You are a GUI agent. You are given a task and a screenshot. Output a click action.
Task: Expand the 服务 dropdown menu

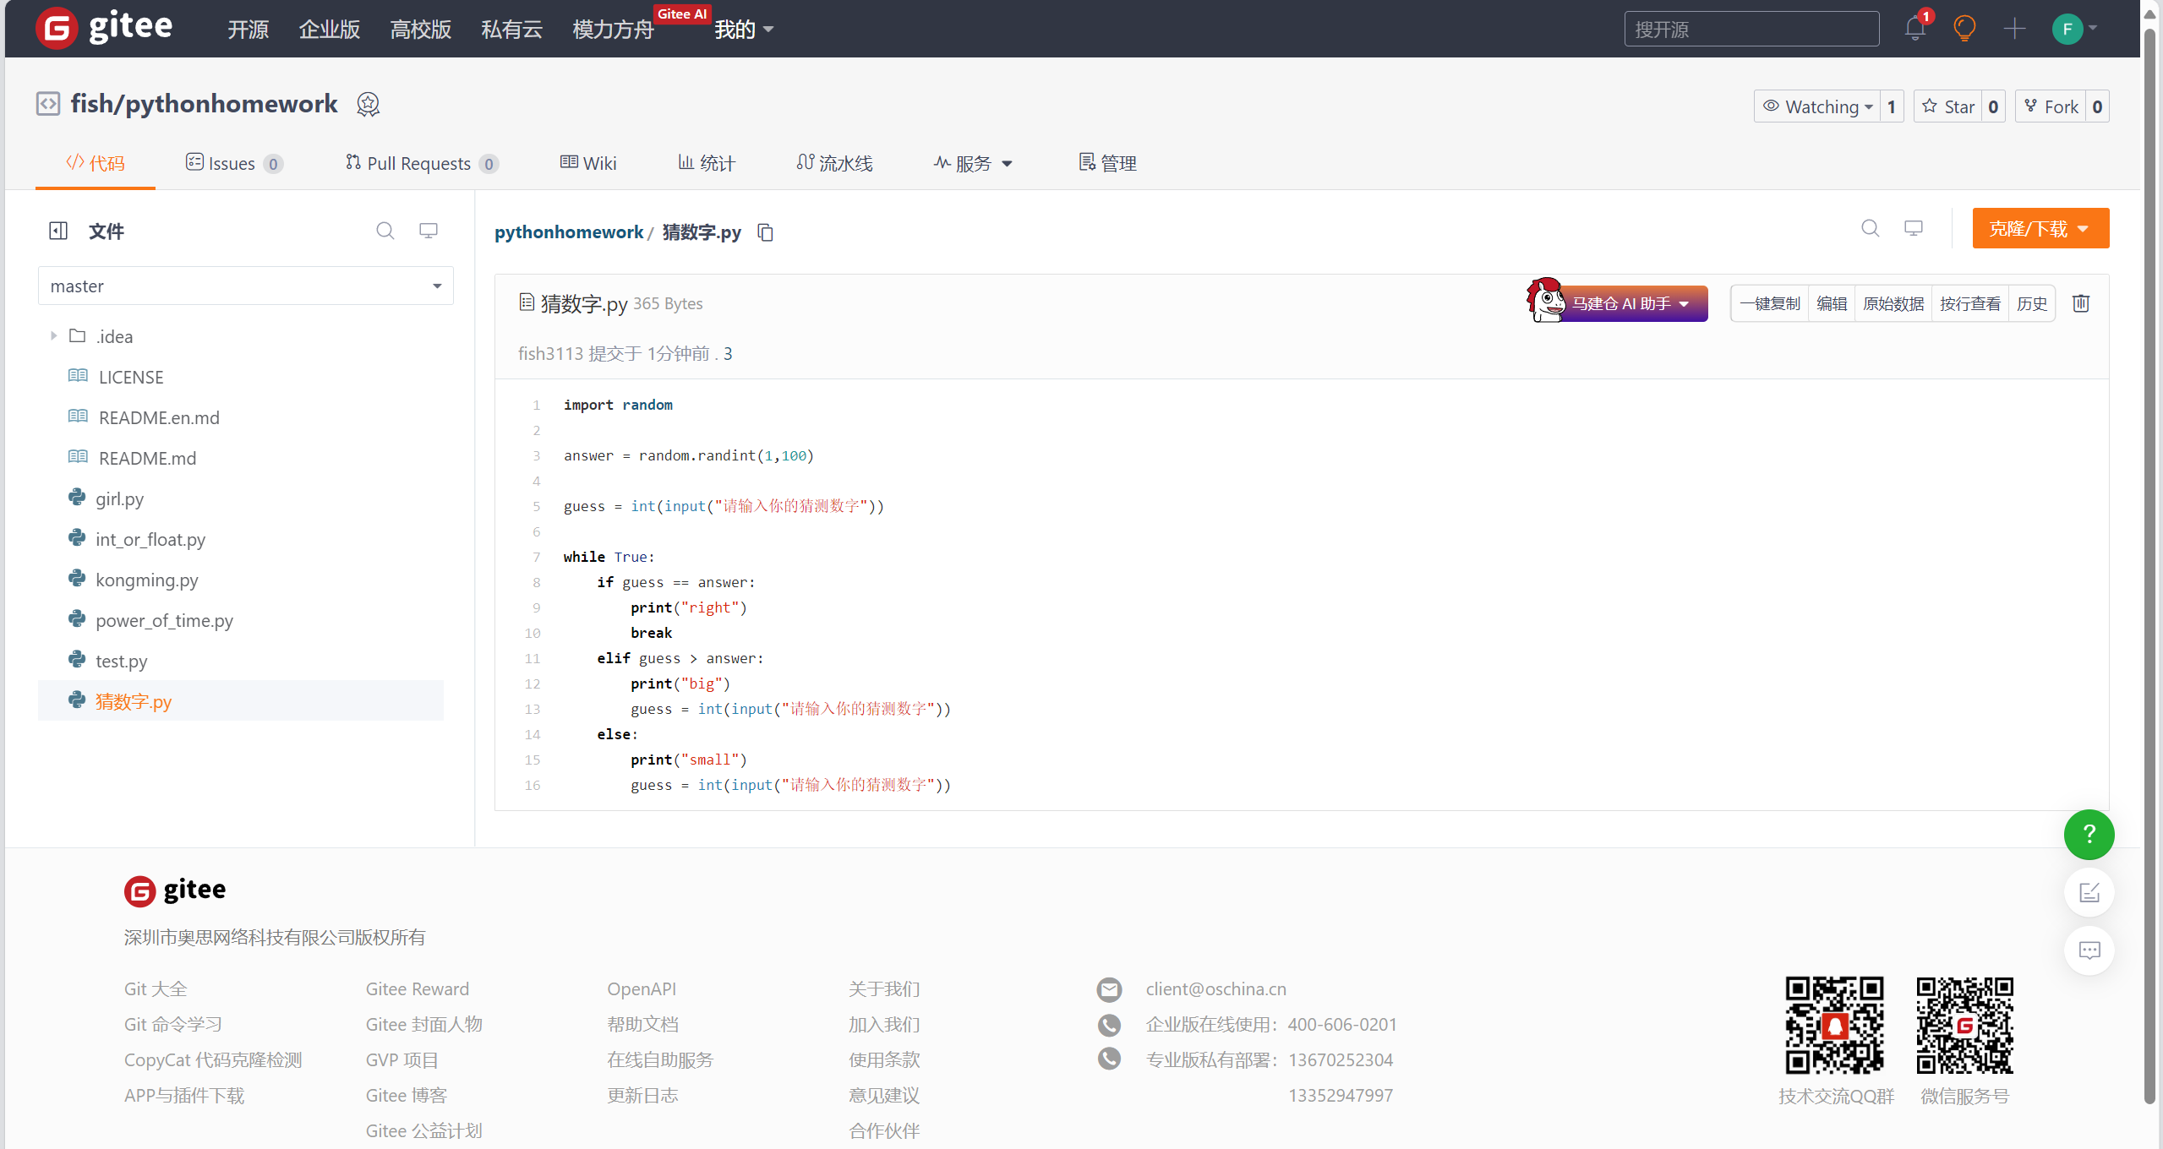(973, 163)
